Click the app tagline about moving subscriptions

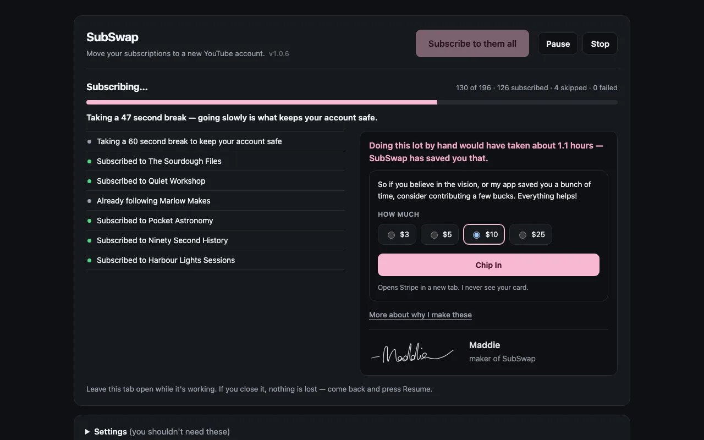175,53
